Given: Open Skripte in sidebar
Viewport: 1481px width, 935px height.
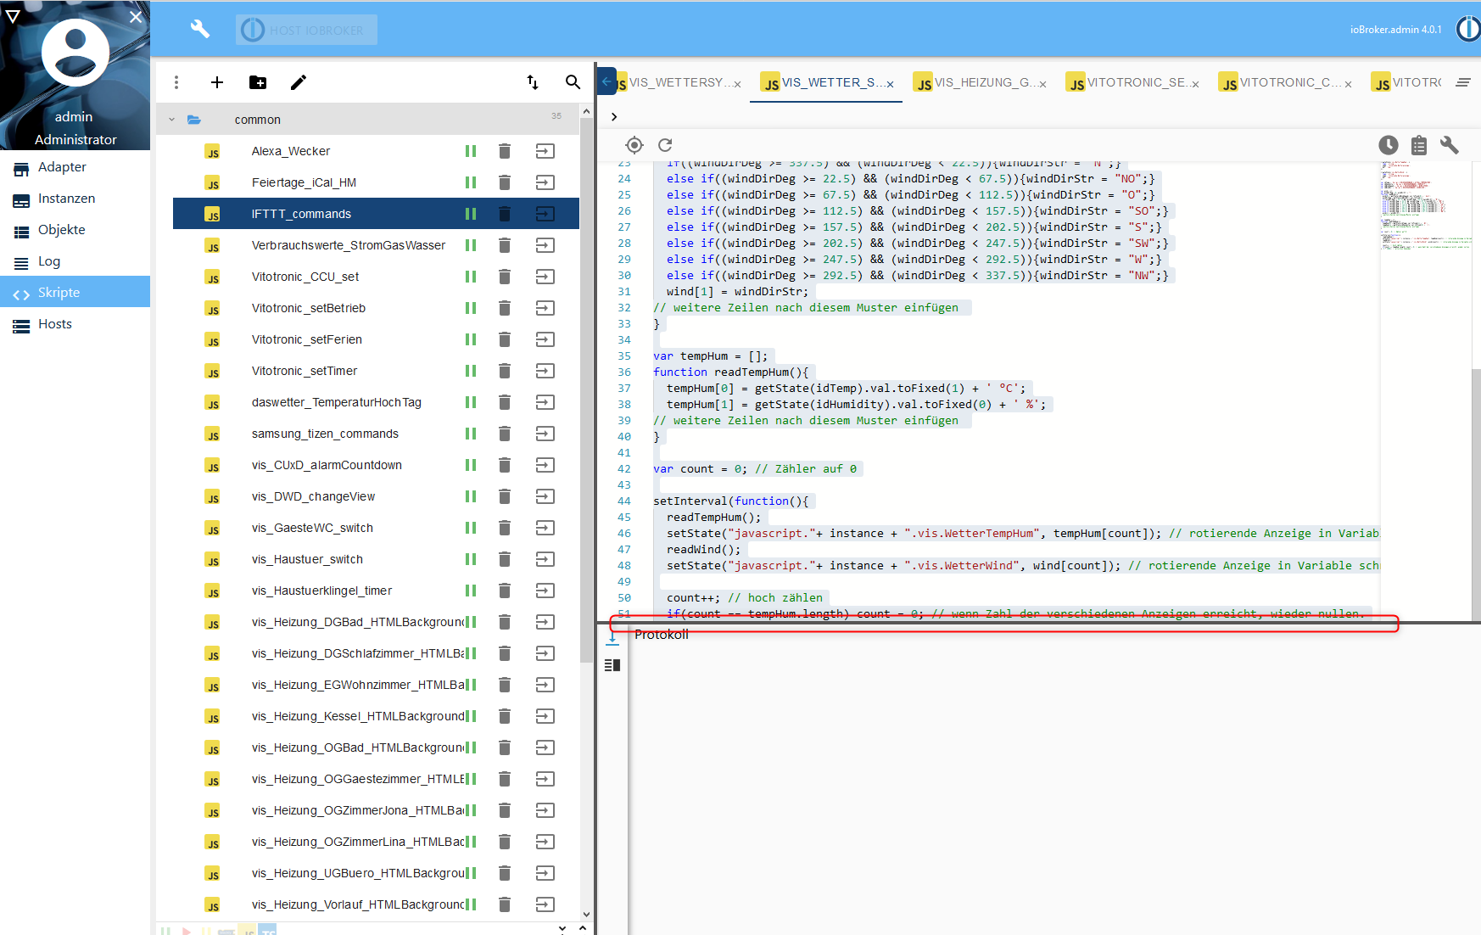Looking at the screenshot, I should [x=75, y=293].
